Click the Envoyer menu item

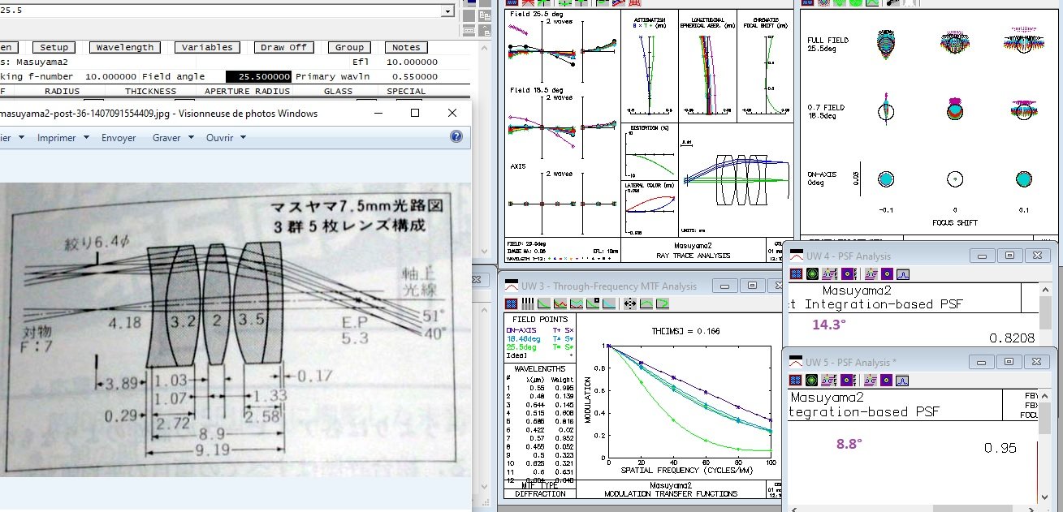[x=119, y=138]
